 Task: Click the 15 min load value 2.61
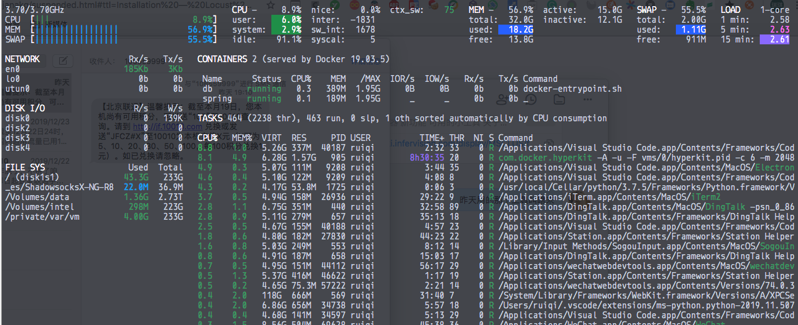[775, 39]
